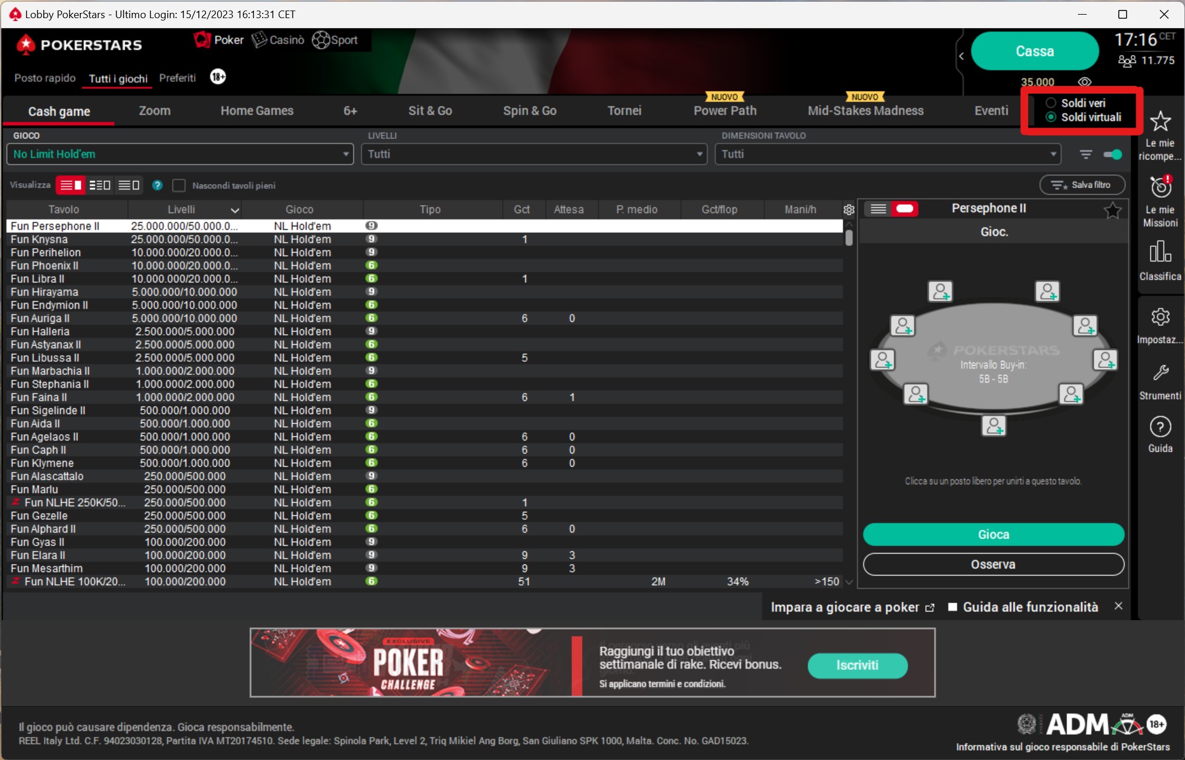Image resolution: width=1185 pixels, height=760 pixels.
Task: Click the PokerStars logo
Action: [80, 45]
